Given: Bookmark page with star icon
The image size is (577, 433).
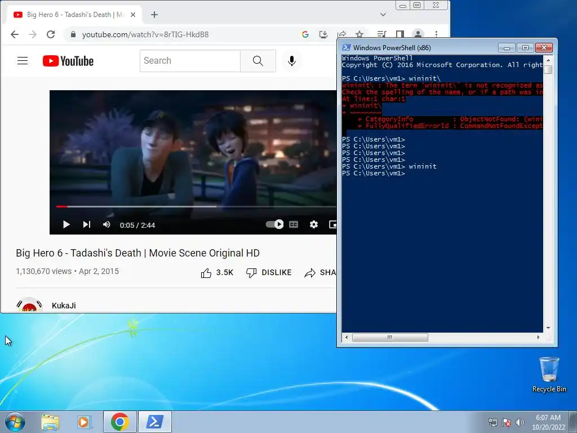Looking at the screenshot, I should (x=359, y=34).
